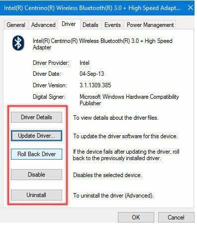The width and height of the screenshot is (197, 225).
Task: Click Update Driver... button
Action: coord(36,136)
